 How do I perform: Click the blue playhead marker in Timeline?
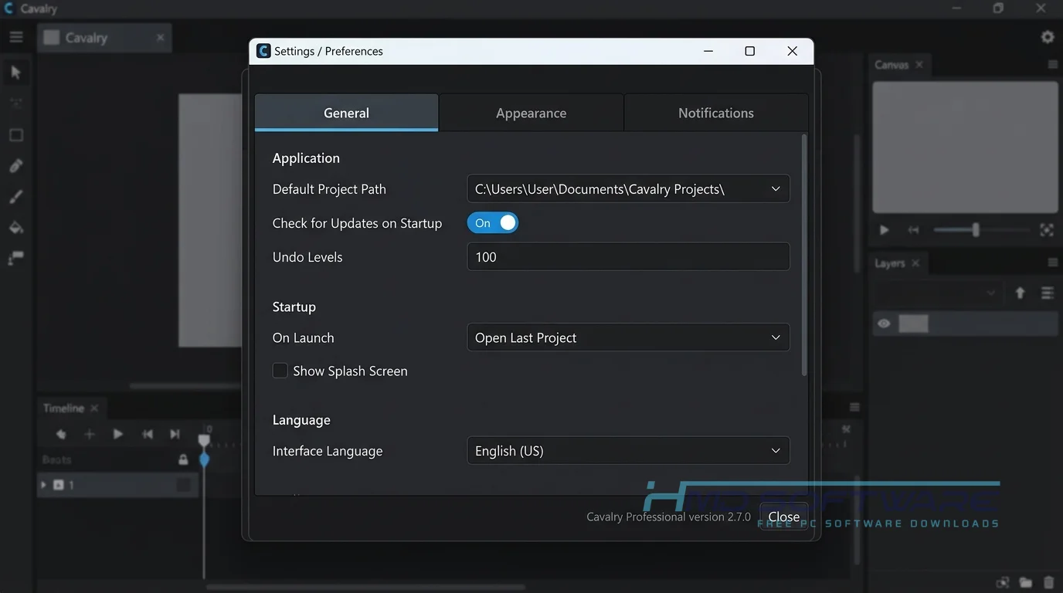pos(204,459)
